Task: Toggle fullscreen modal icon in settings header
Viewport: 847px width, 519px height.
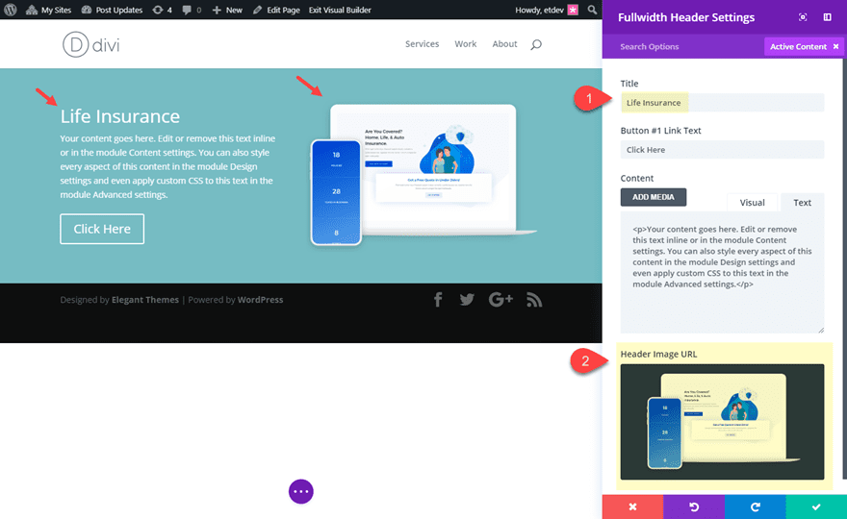Action: pos(803,17)
